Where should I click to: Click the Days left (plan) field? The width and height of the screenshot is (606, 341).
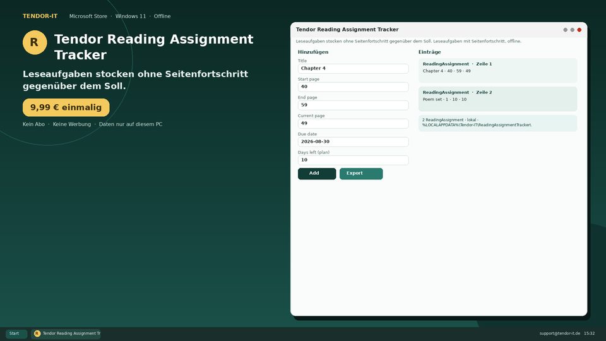click(x=353, y=160)
